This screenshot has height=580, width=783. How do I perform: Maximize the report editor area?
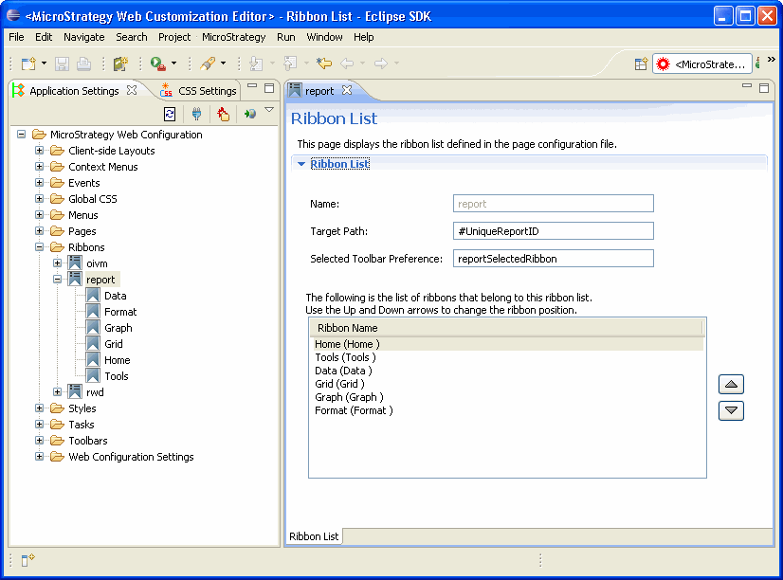click(x=764, y=88)
